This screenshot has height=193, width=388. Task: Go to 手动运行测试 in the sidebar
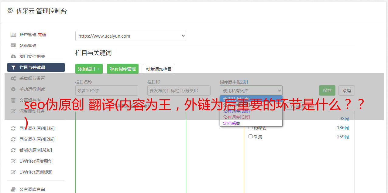click(x=32, y=89)
